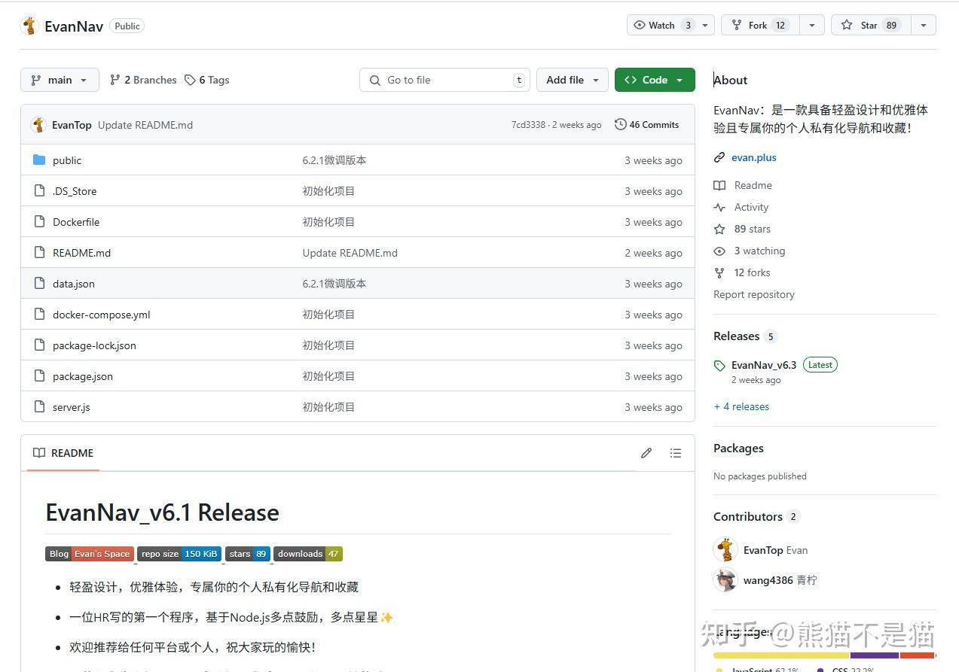Fork the EvanNav repository
Image resolution: width=959 pixels, height=672 pixels.
point(759,25)
